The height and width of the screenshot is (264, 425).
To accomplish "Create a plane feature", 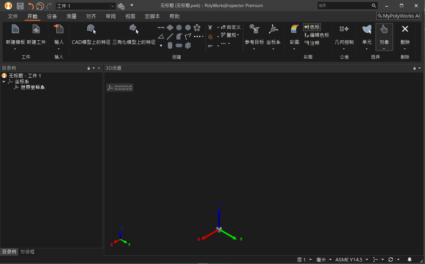I will pos(170,28).
